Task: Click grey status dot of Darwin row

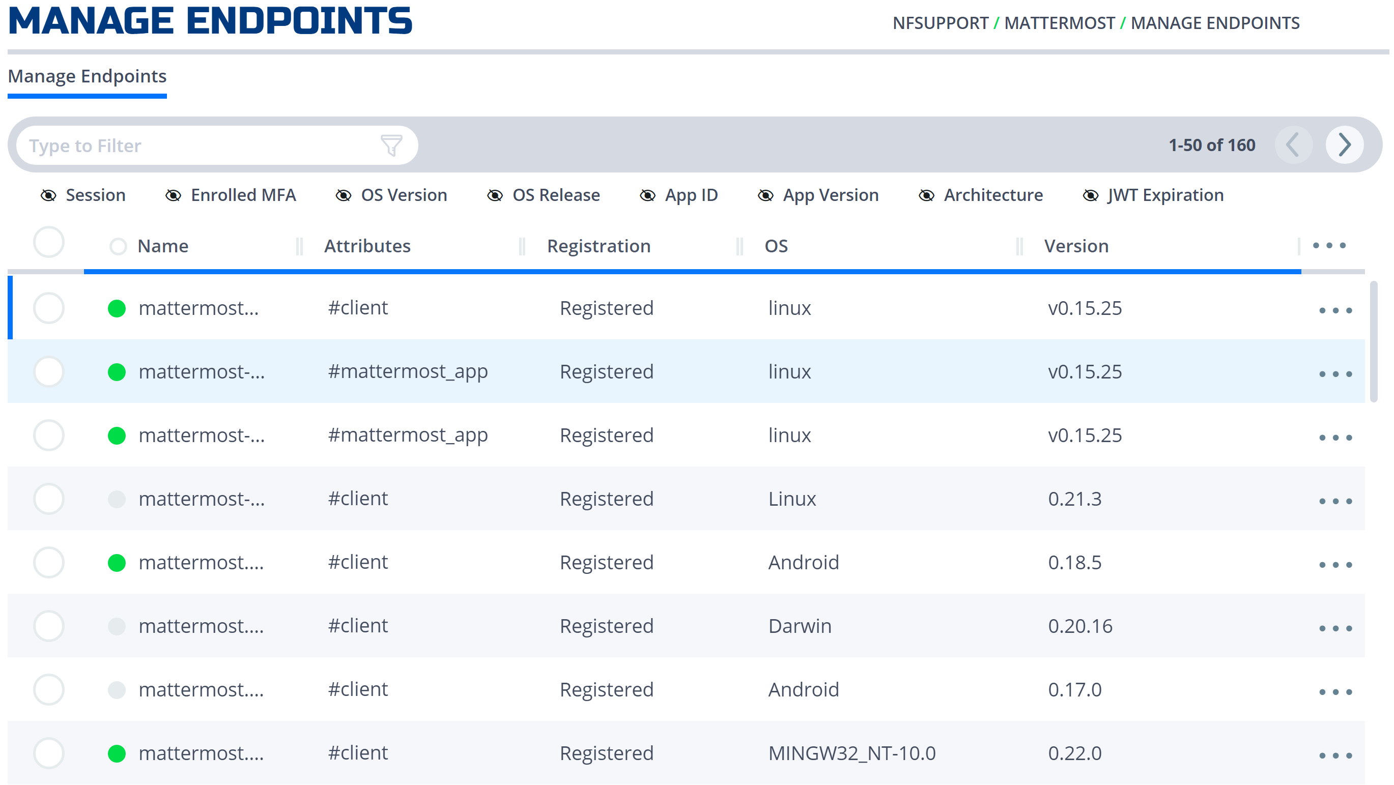Action: tap(117, 626)
